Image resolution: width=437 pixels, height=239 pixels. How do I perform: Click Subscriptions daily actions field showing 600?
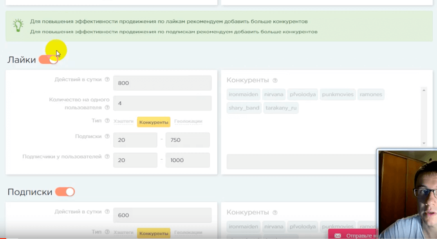pos(162,215)
